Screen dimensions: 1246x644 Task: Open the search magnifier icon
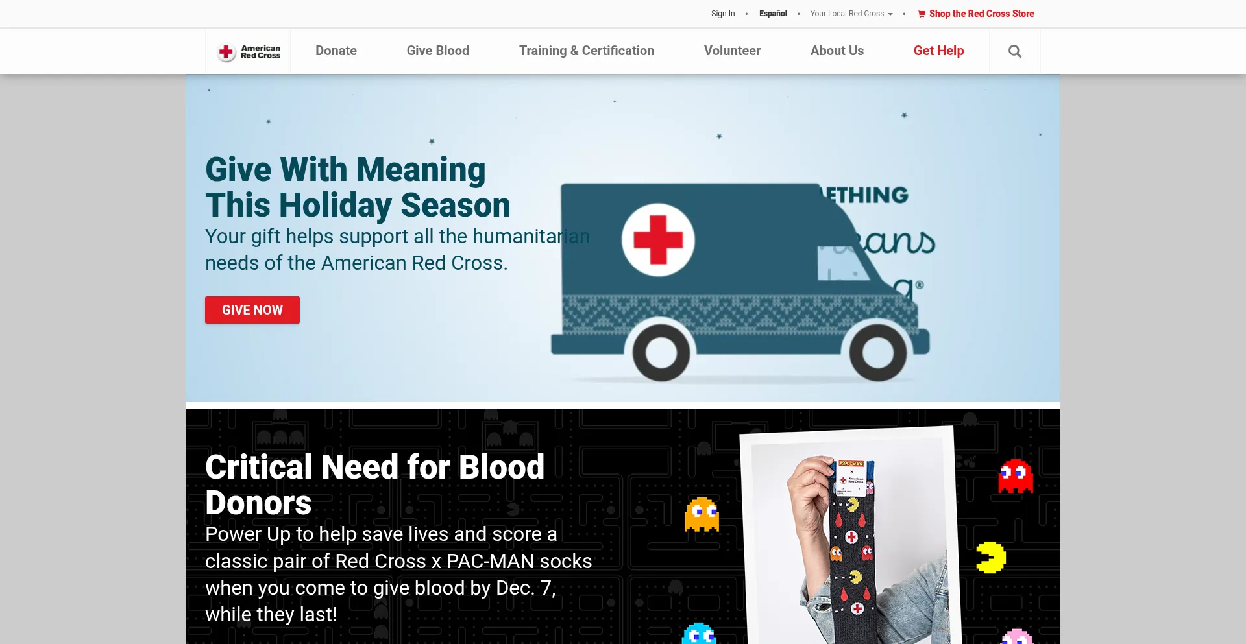coord(1015,51)
